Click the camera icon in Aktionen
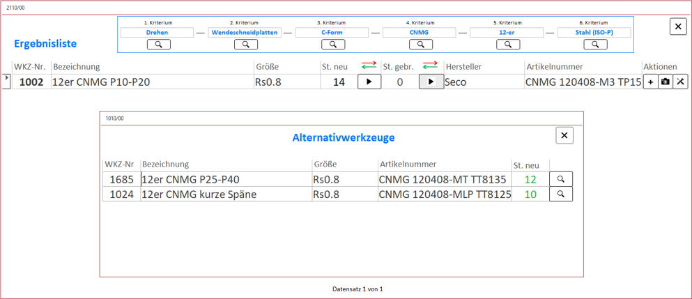This screenshot has width=692, height=299. pos(666,82)
